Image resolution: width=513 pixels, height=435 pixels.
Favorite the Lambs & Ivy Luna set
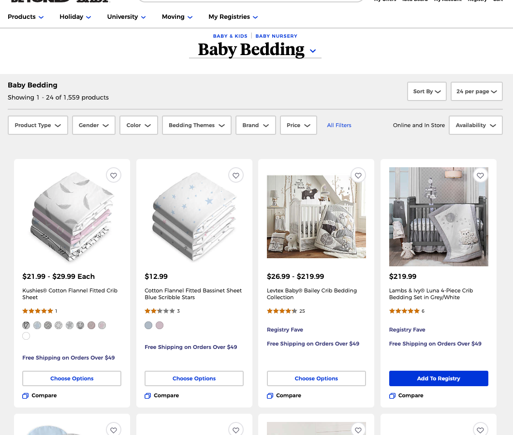click(480, 175)
